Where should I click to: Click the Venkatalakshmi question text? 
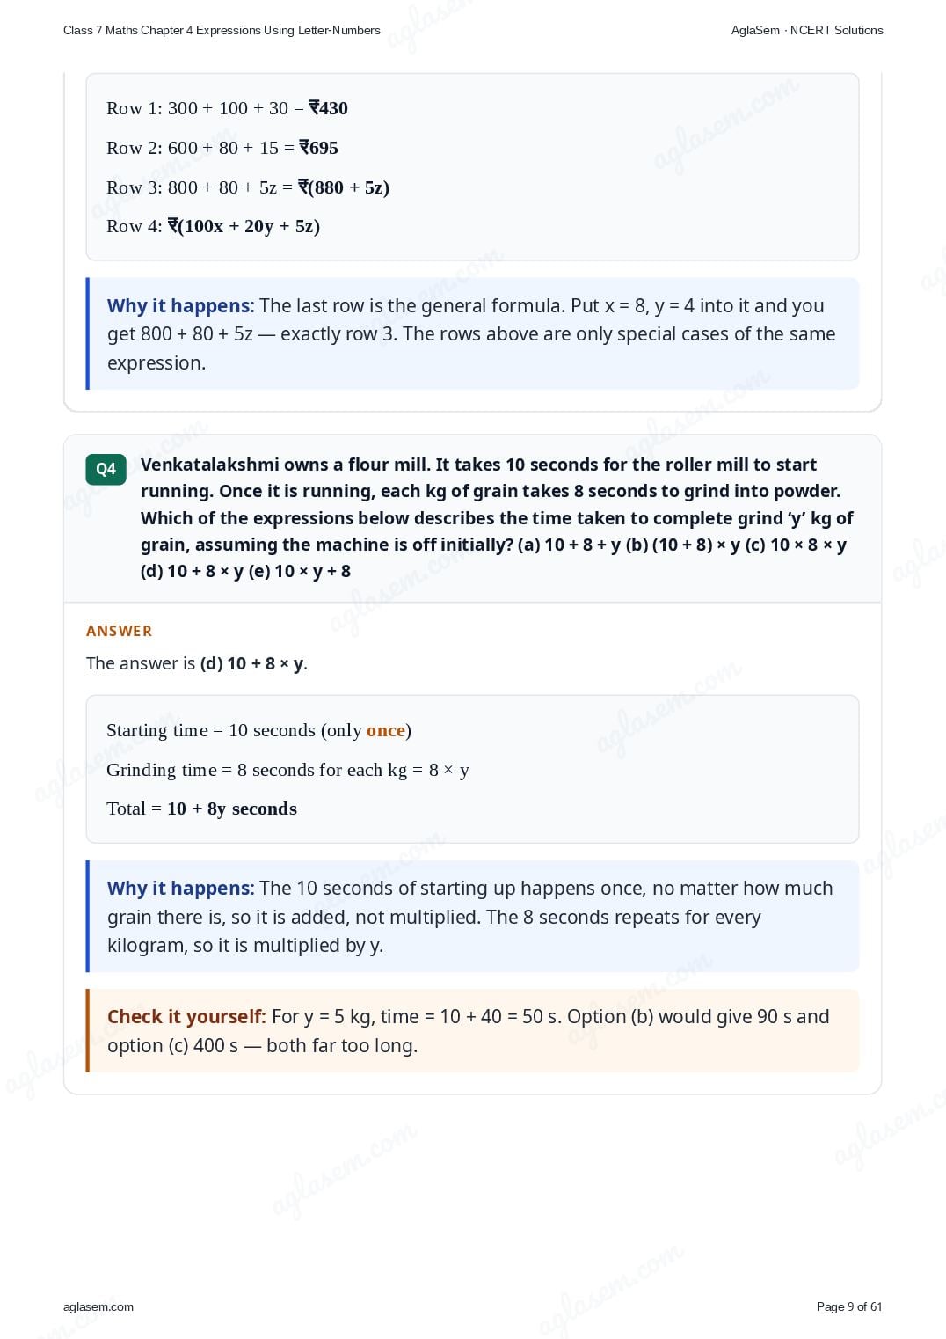pyautogui.click(x=497, y=517)
